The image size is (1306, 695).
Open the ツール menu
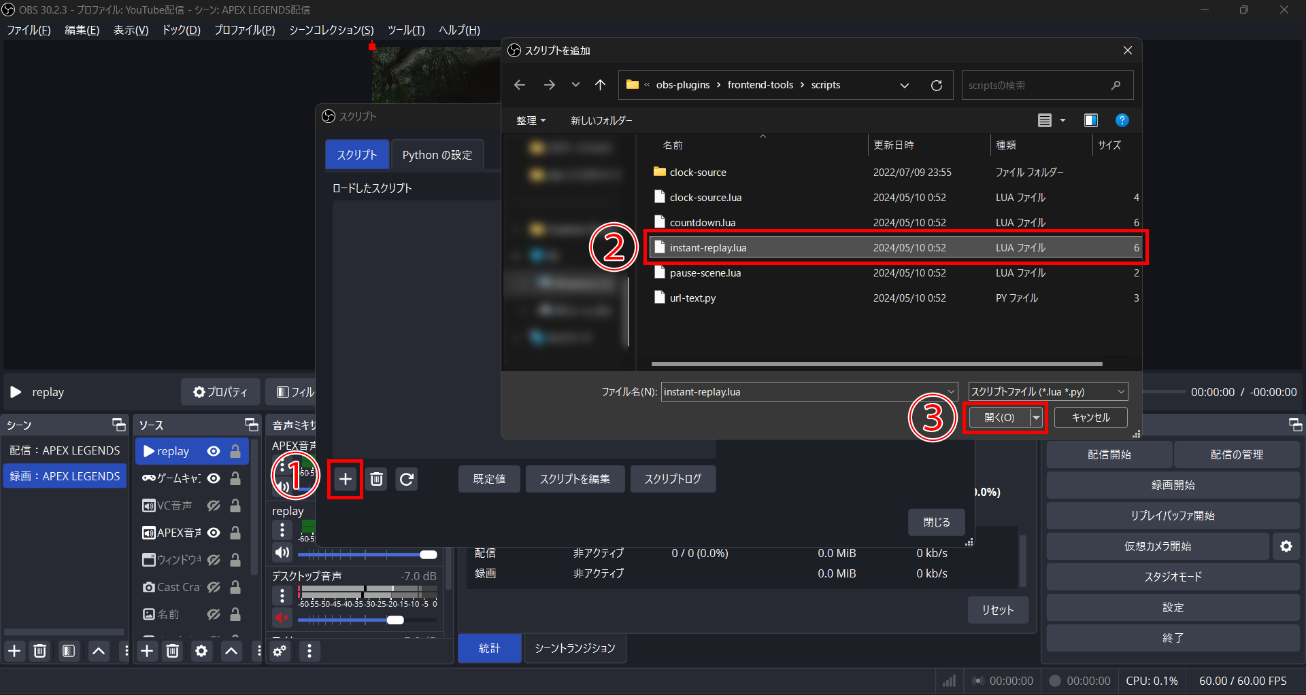(406, 30)
